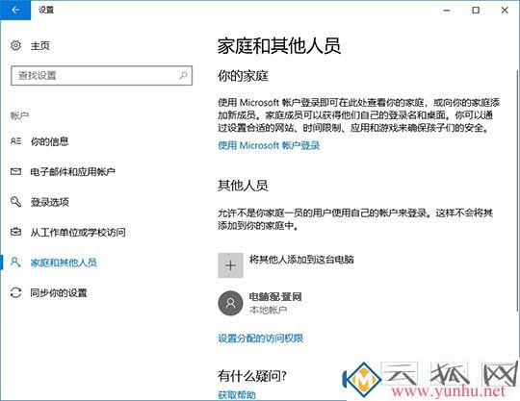The height and width of the screenshot is (401, 520).
Task: Click the 其他人员 section heading
Action: click(243, 185)
